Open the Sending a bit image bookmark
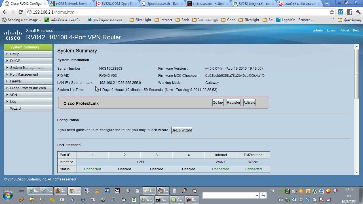 pyautogui.click(x=22, y=20)
